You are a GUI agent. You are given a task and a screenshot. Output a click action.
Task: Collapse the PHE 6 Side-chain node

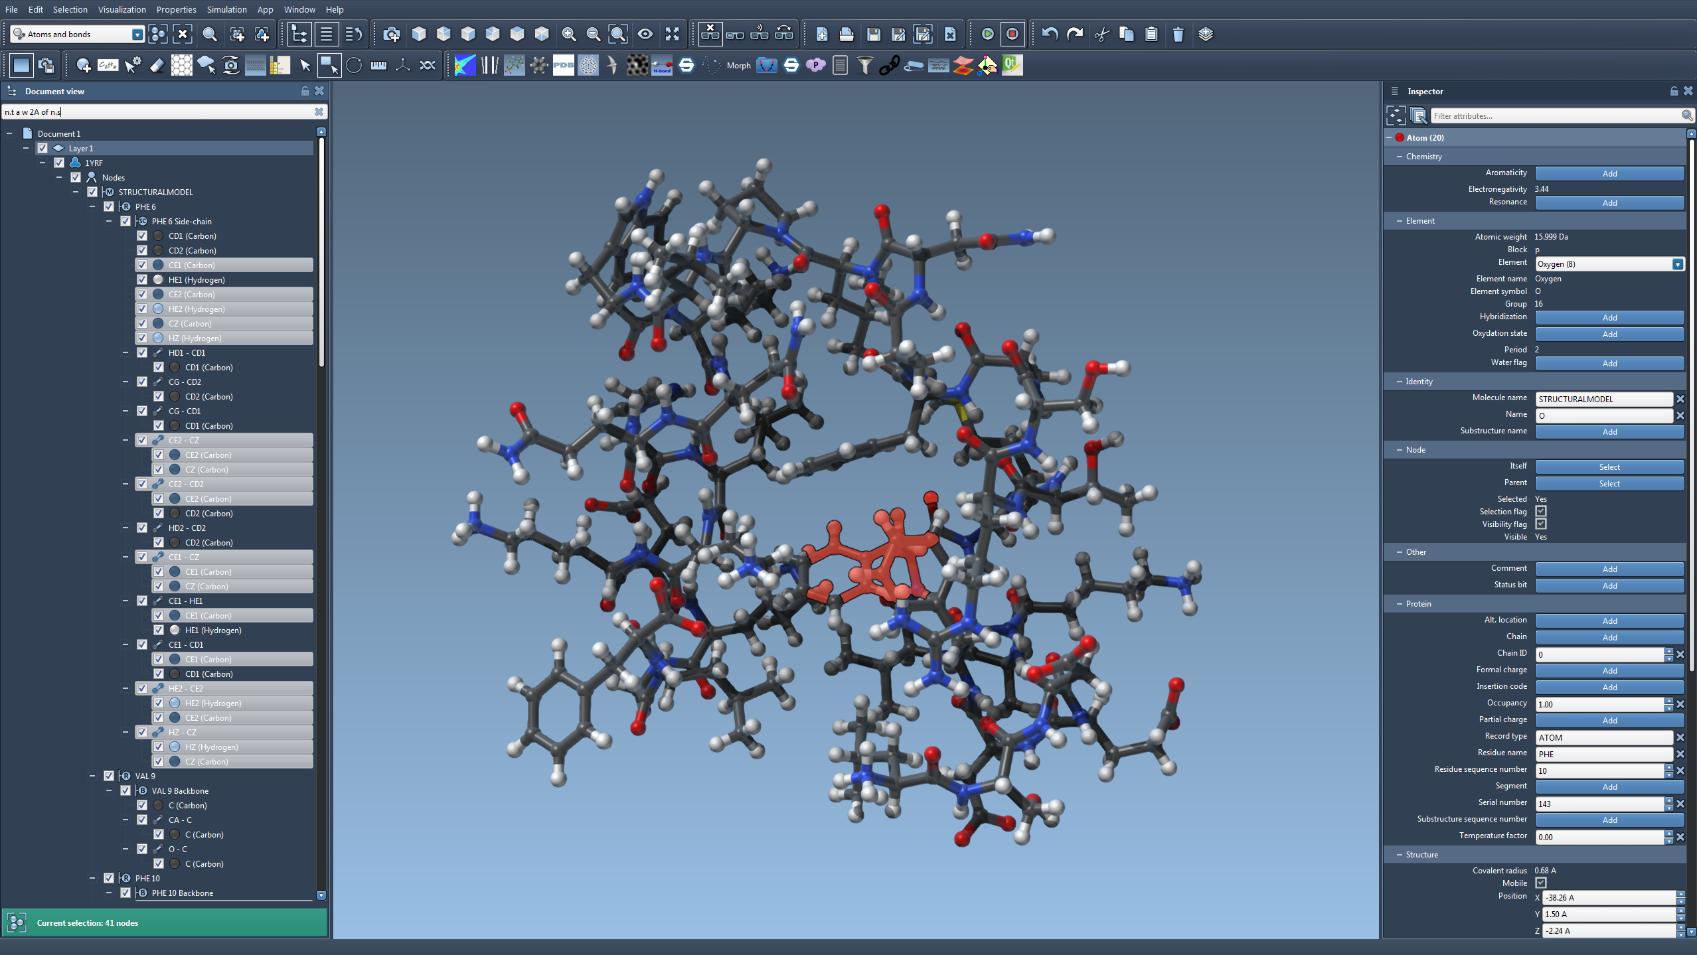pos(109,221)
